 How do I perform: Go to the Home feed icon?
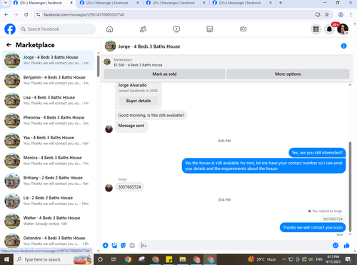pos(109,29)
